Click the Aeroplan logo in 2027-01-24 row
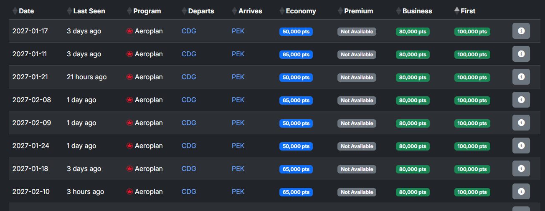Screen dimensions: 545x211 [x=129, y=146]
